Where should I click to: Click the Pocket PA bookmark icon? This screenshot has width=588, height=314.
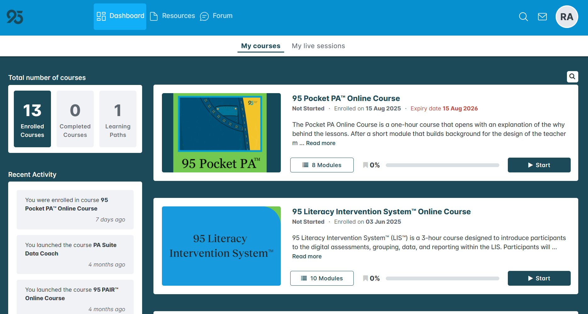click(365, 165)
